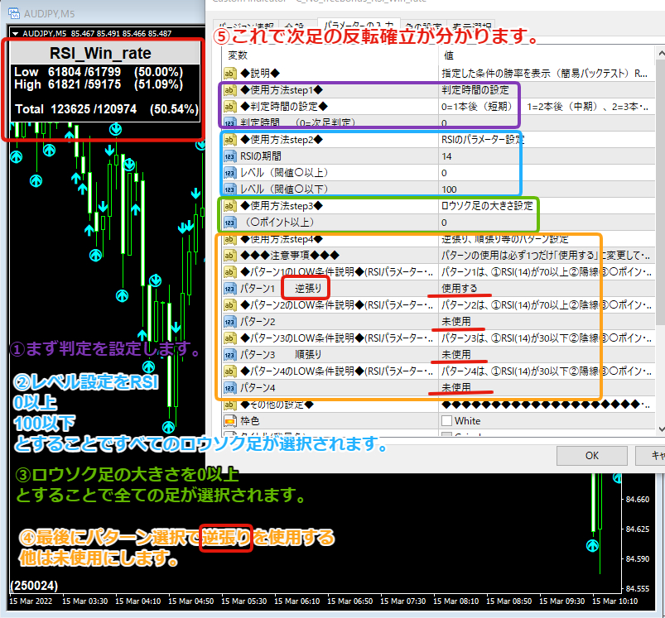
Task: Edit the レベル(閾値〇以上) value 0
Action: [x=547, y=173]
